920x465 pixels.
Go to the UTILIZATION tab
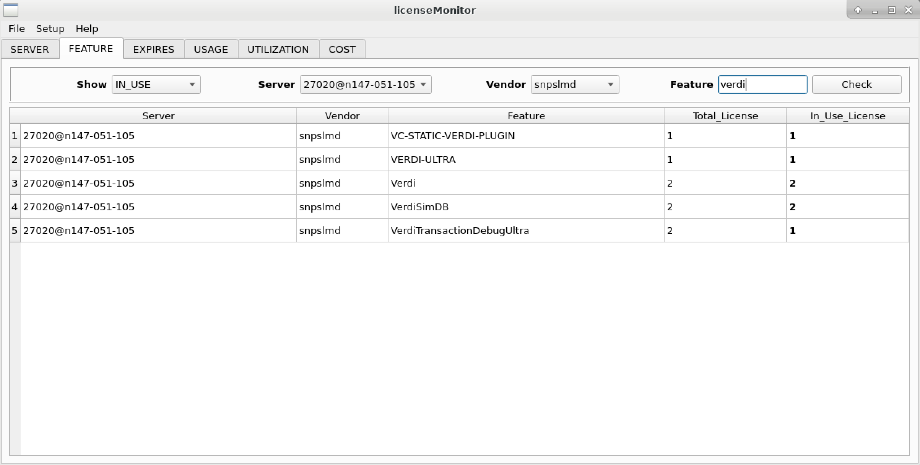(278, 49)
